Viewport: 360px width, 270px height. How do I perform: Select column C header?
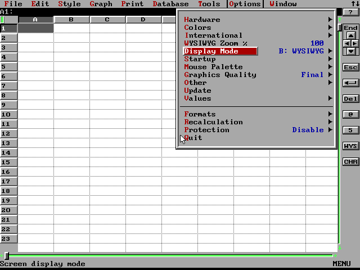(x=107, y=20)
